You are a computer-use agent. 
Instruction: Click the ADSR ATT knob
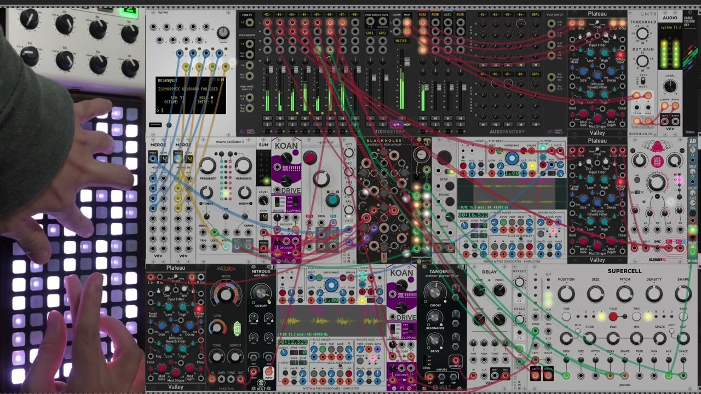coord(349,153)
